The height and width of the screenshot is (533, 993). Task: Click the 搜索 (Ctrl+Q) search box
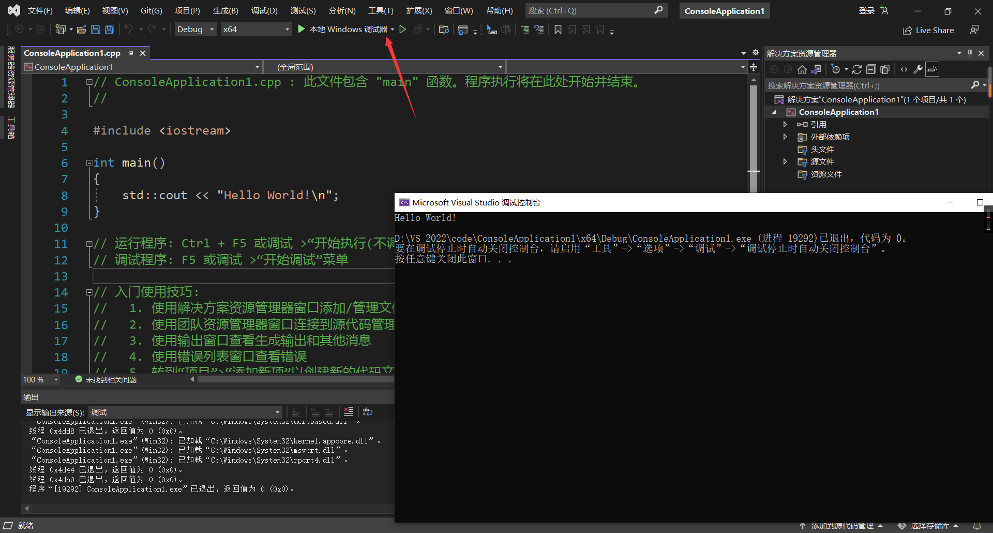click(596, 10)
